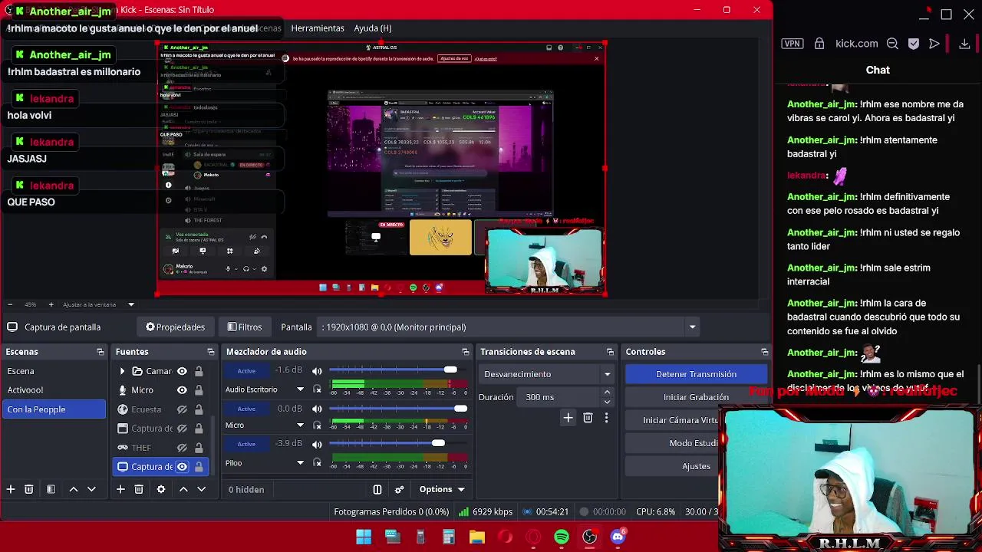Adjust the Micro volume slider

tap(460, 409)
